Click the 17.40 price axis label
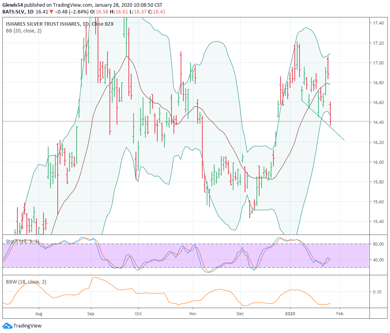The height and width of the screenshot is (333, 390). point(378,23)
